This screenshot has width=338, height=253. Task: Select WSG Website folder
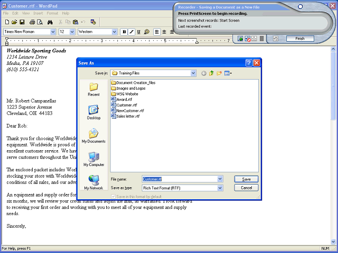[x=125, y=94]
